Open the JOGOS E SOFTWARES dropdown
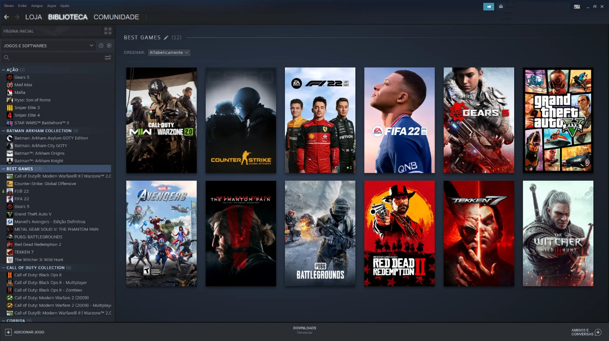This screenshot has width=609, height=341. pyautogui.click(x=49, y=46)
